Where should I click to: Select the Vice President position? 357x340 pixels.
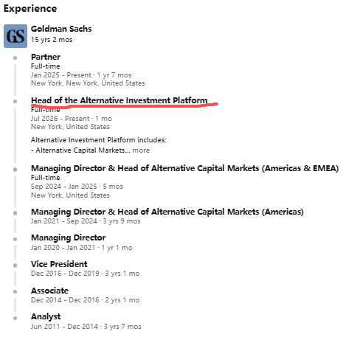(x=59, y=264)
